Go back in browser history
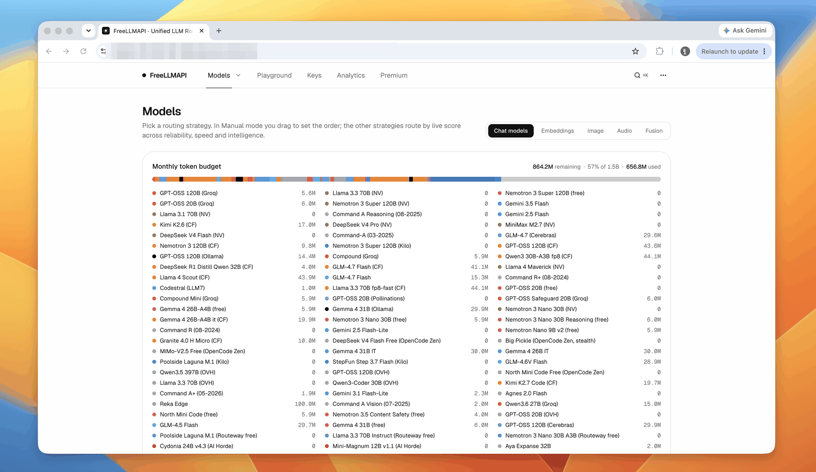The width and height of the screenshot is (816, 472). tap(49, 51)
